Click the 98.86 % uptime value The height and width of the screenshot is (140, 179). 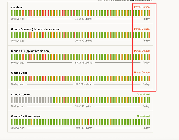click(84, 19)
